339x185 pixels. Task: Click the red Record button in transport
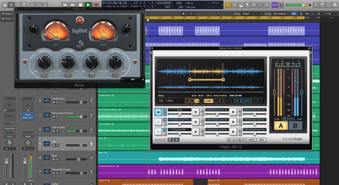[x=96, y=5]
